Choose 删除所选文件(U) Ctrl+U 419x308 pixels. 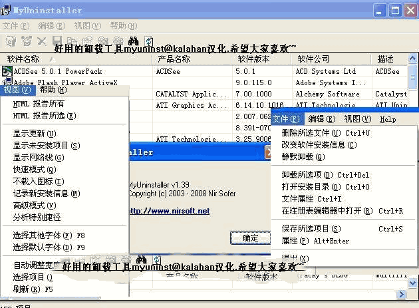click(325, 133)
